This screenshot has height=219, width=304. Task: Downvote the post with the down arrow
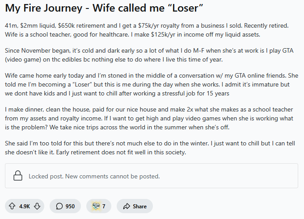[x=37, y=206]
